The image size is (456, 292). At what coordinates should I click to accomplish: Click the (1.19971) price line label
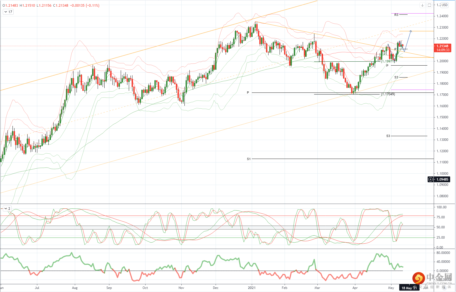388,61
